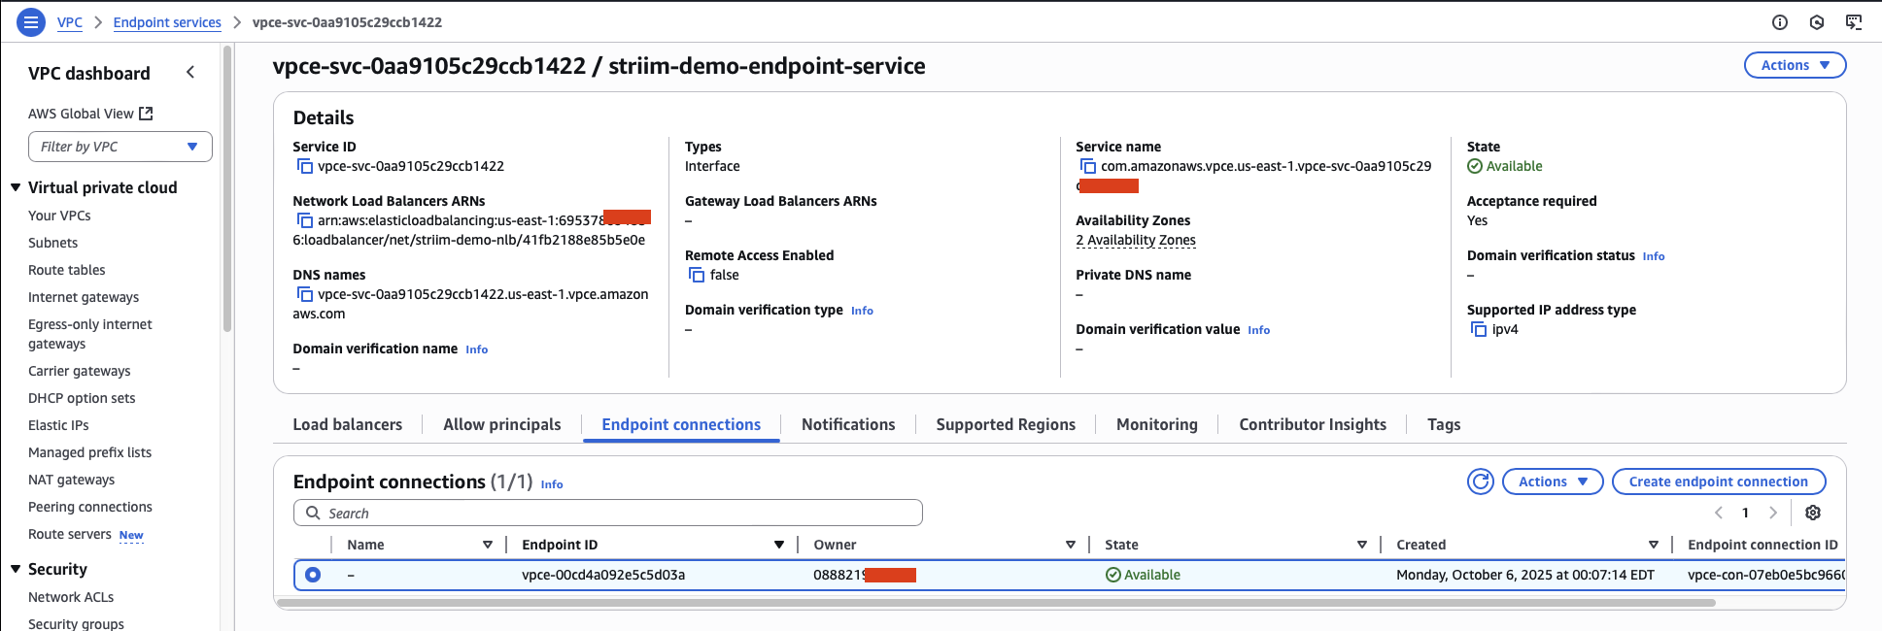Open the hamburger navigation menu
The height and width of the screenshot is (631, 1882).
click(31, 21)
